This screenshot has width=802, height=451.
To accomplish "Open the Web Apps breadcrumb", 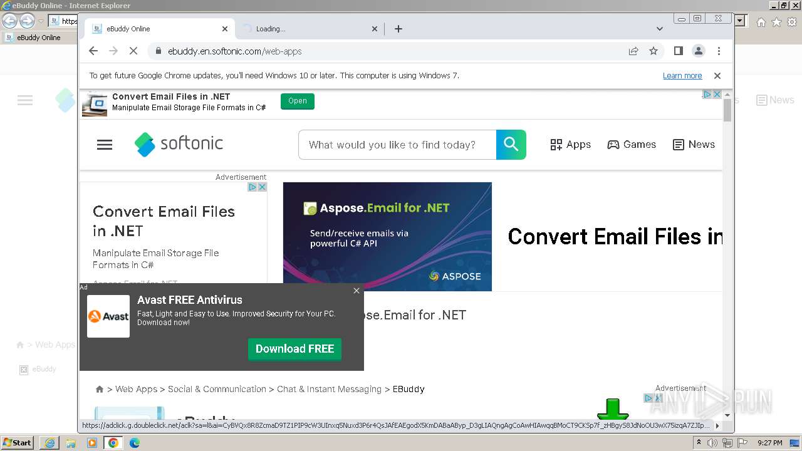I will [x=136, y=389].
